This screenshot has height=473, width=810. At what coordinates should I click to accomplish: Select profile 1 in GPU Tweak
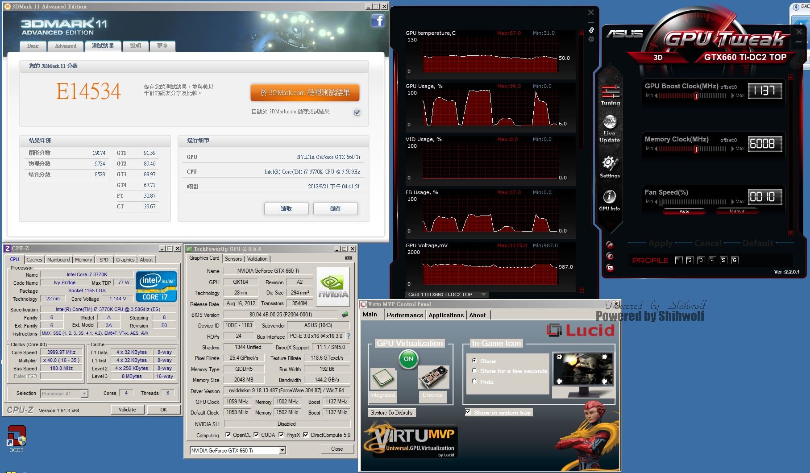click(x=679, y=260)
